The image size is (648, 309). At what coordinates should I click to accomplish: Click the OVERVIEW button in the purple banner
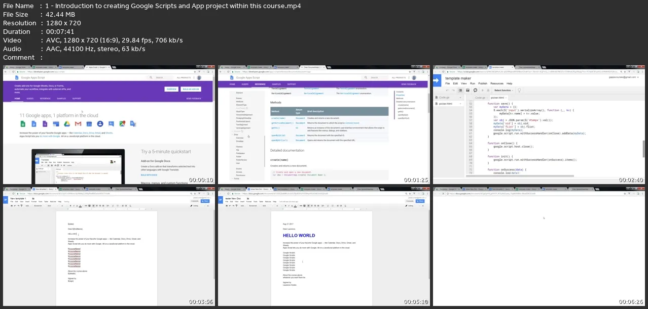[x=171, y=89]
